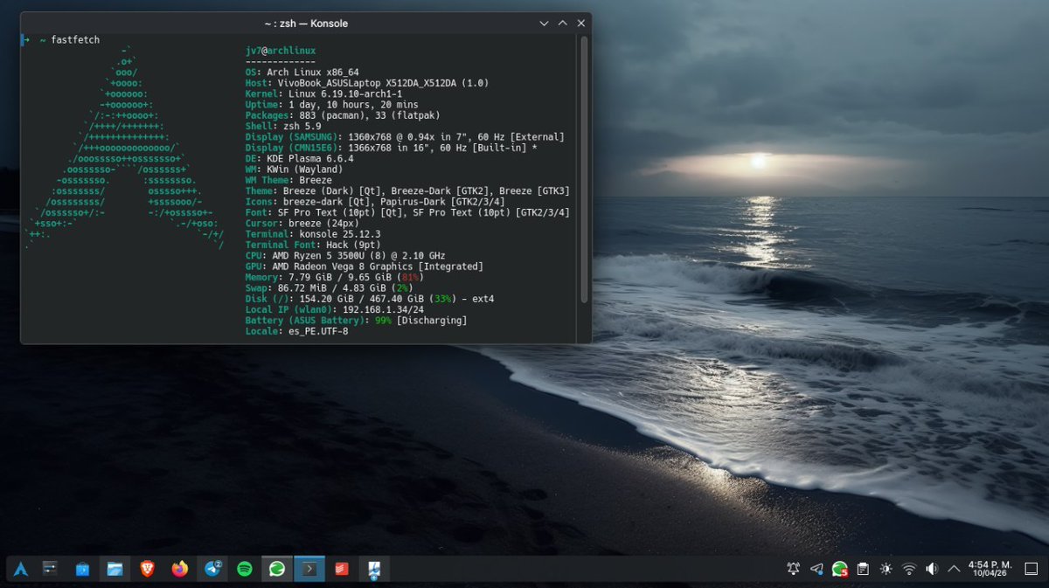
Task: Click CPU: AMD Ryzen 5 3500U line
Action: (x=345, y=255)
